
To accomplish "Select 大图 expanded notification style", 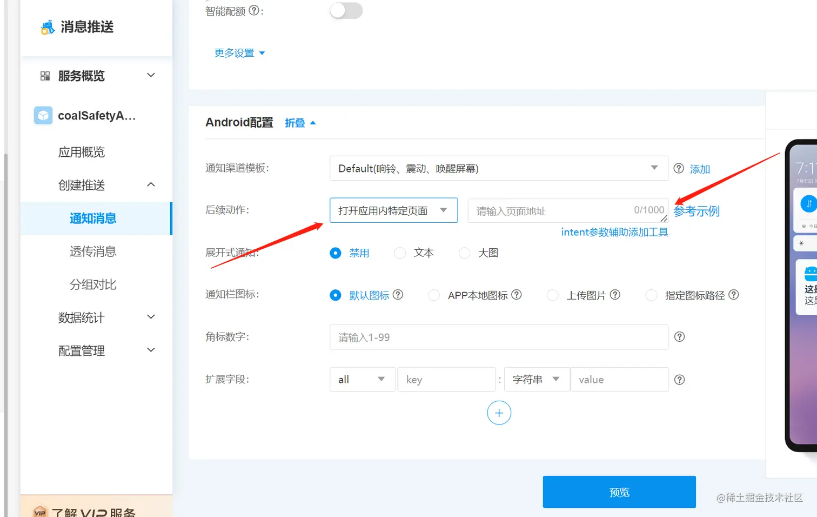I will coord(464,253).
